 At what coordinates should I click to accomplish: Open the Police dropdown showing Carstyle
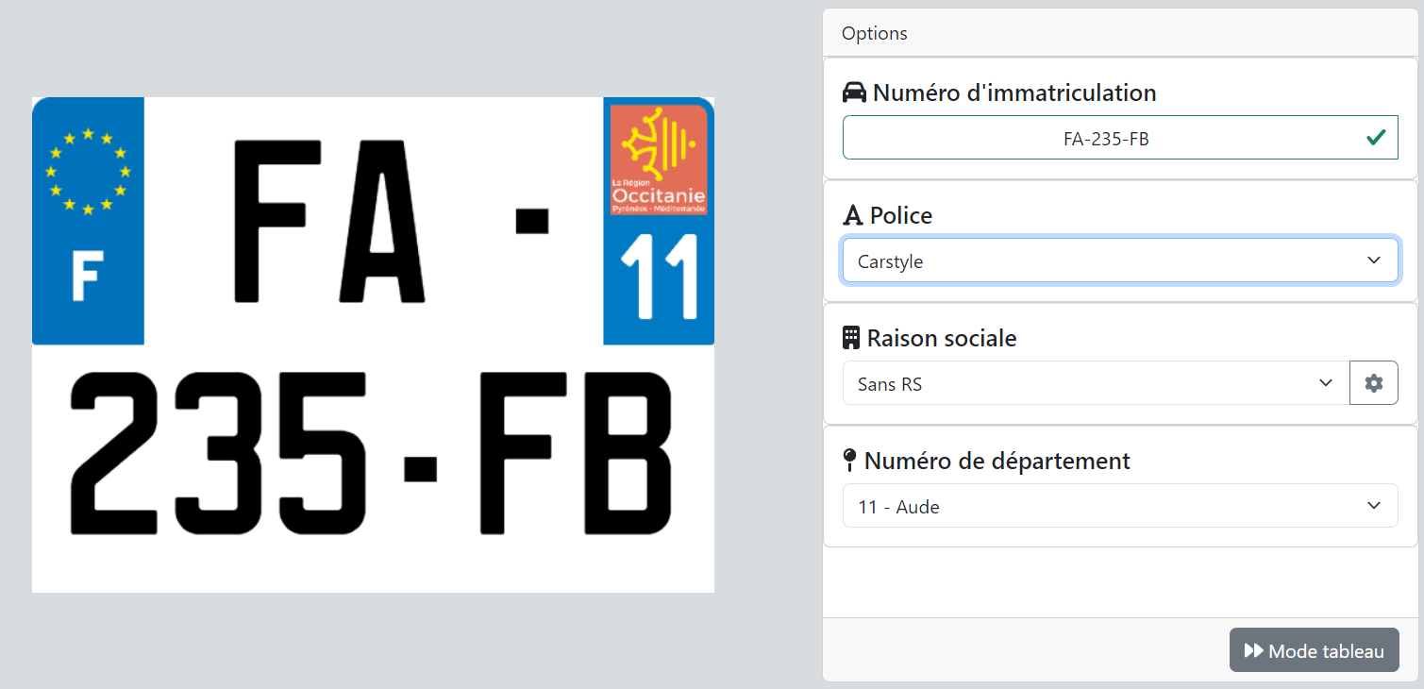coord(1120,260)
